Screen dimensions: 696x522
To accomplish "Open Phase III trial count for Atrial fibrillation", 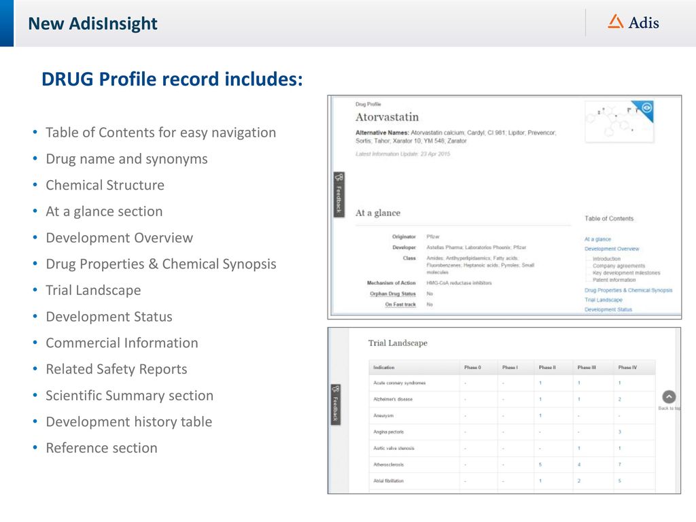I will tap(579, 481).
